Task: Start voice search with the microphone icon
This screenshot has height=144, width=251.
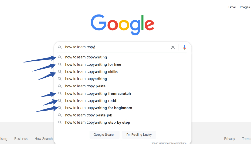Action: [184, 47]
